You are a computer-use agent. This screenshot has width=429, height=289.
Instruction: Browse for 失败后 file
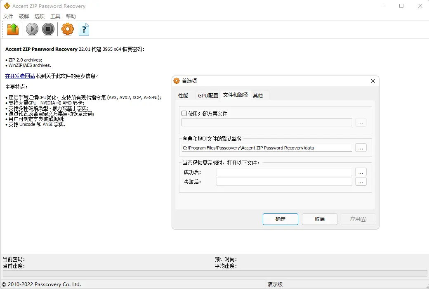point(361,182)
